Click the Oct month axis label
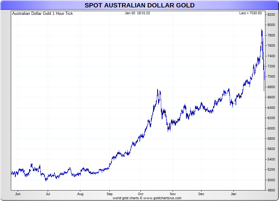This screenshot has height=201, width=279. point(140,194)
